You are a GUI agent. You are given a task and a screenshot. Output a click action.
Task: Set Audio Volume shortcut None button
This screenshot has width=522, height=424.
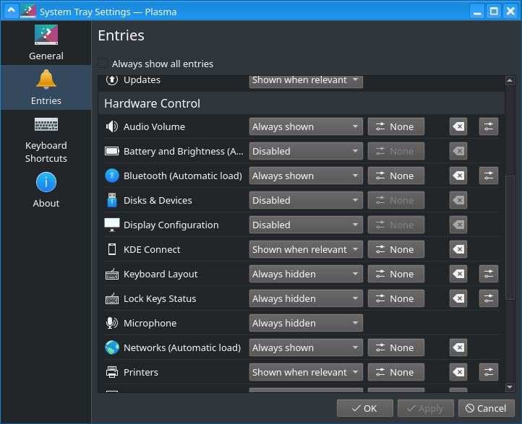395,126
